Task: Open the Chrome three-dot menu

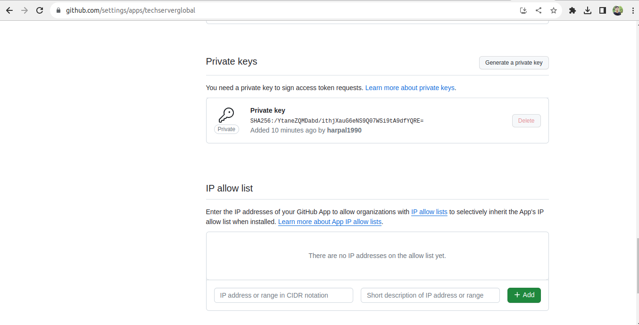Action: pyautogui.click(x=632, y=10)
